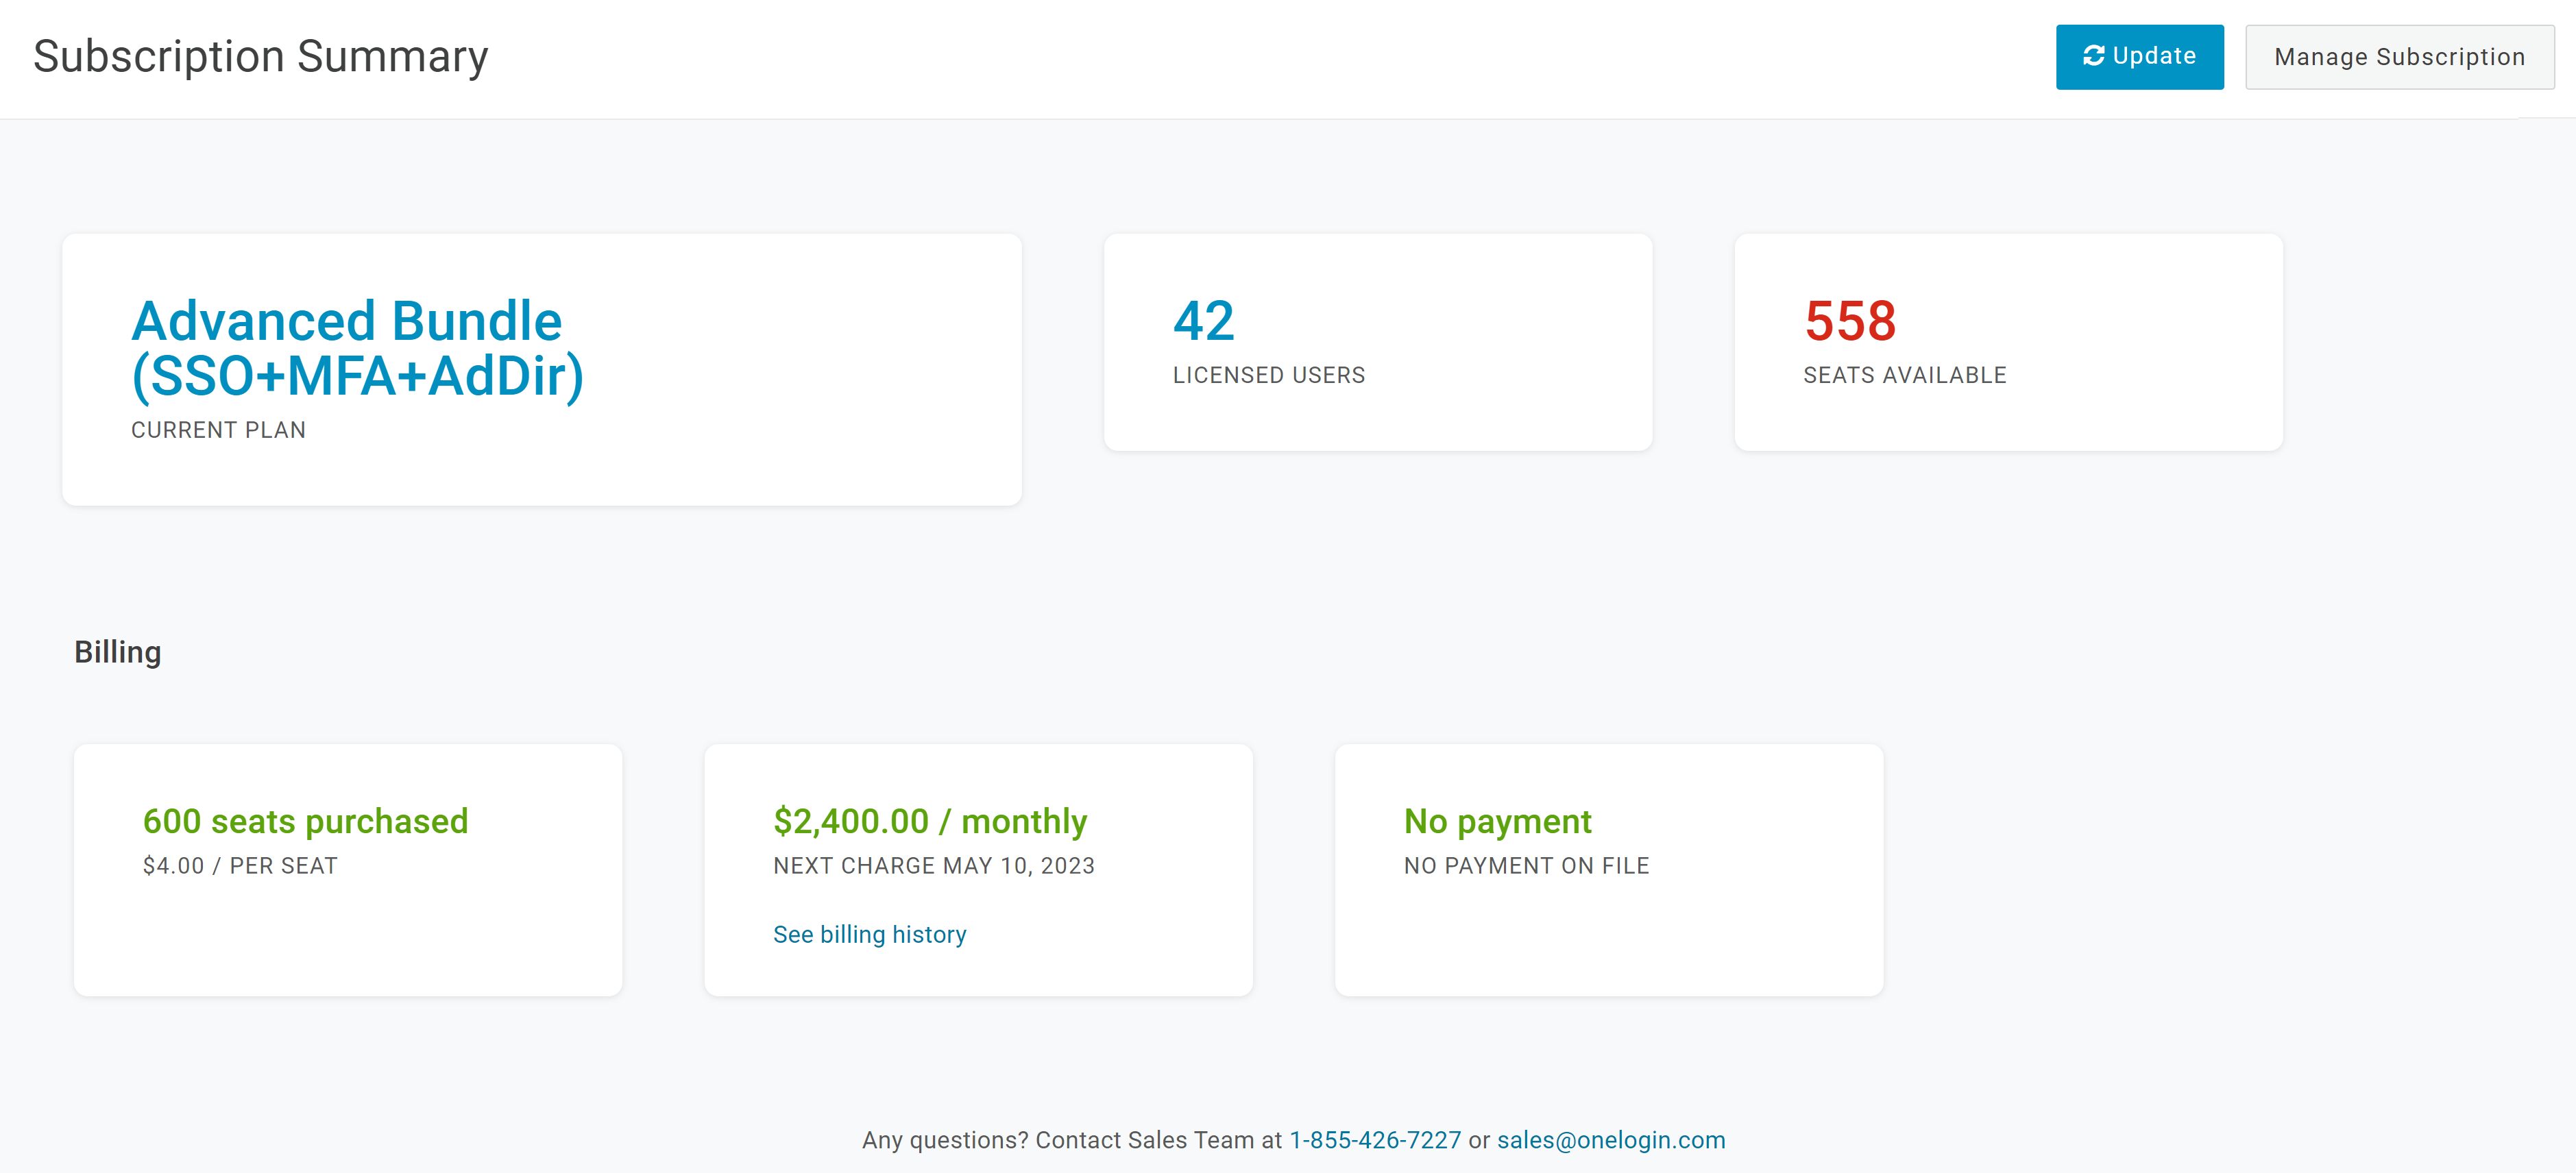The image size is (2576, 1173).
Task: Email sales@onelogin.com via footer link
Action: tap(1612, 1139)
